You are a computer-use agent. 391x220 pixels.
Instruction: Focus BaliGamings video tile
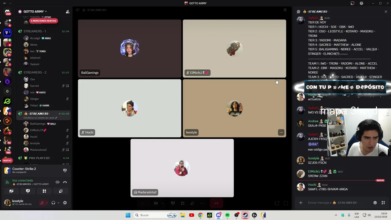(130, 49)
